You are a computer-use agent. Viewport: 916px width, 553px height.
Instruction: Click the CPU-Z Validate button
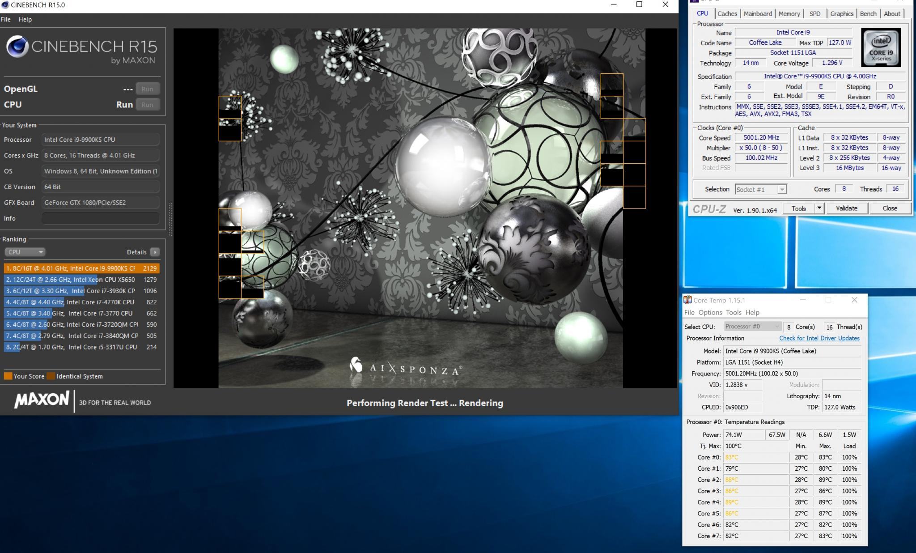click(846, 208)
